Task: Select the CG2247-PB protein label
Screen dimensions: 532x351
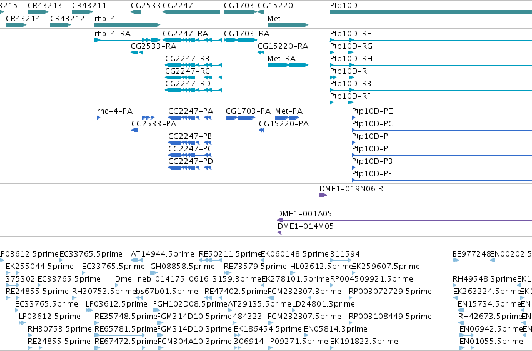Action: [x=190, y=136]
